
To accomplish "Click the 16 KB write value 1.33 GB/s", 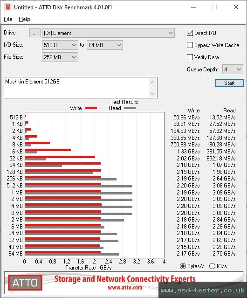I will [188, 152].
